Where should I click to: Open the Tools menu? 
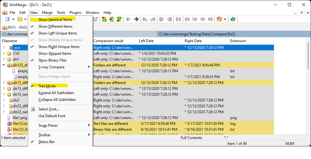pos(61,13)
